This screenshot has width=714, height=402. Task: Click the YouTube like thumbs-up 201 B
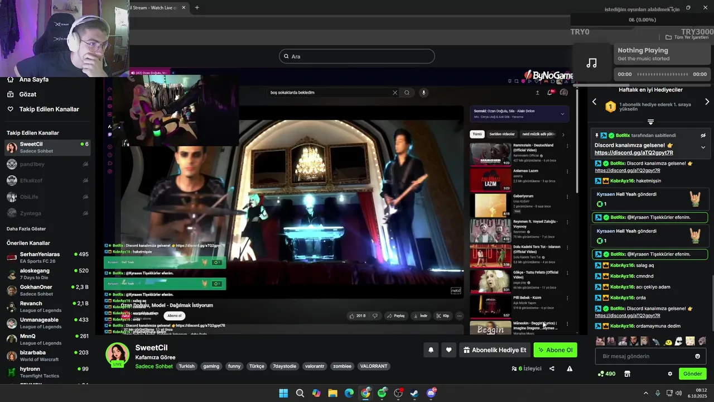(x=357, y=315)
